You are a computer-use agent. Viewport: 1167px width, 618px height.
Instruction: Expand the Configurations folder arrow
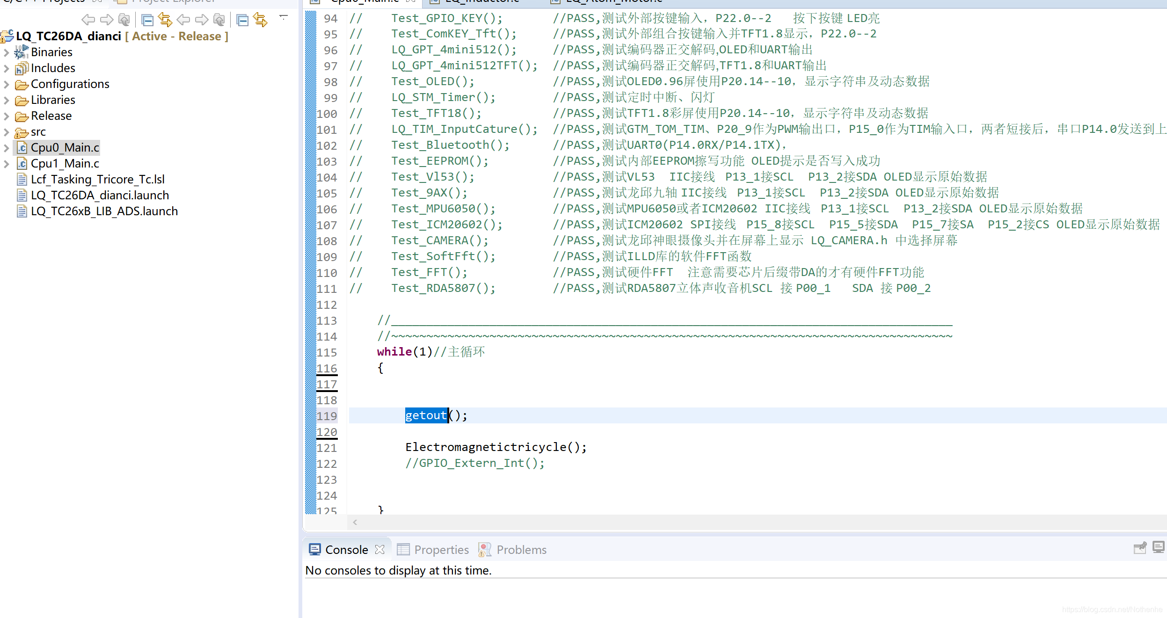(x=7, y=84)
